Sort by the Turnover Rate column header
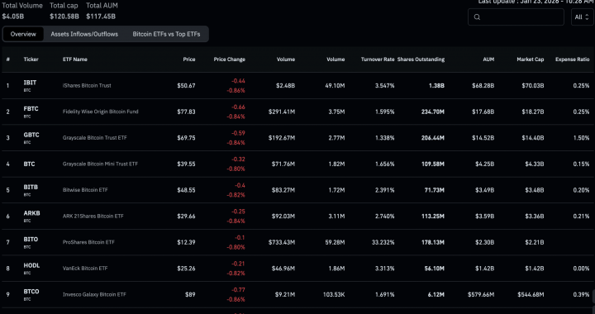 click(x=378, y=59)
